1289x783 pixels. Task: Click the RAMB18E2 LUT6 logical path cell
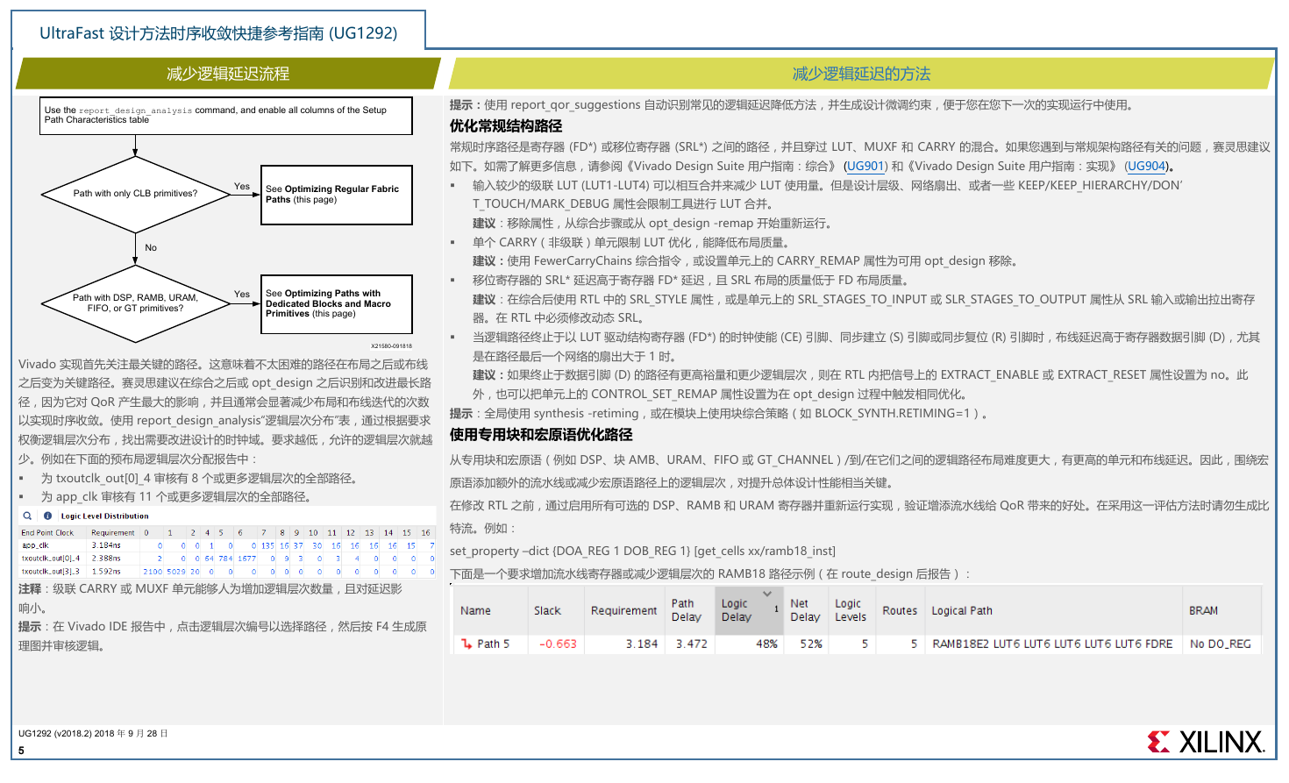pos(1052,644)
